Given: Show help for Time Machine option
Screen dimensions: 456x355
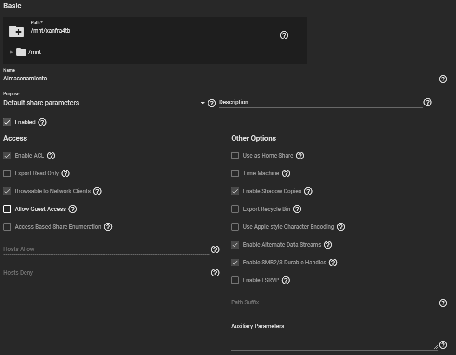Looking at the screenshot, I should pyautogui.click(x=286, y=173).
